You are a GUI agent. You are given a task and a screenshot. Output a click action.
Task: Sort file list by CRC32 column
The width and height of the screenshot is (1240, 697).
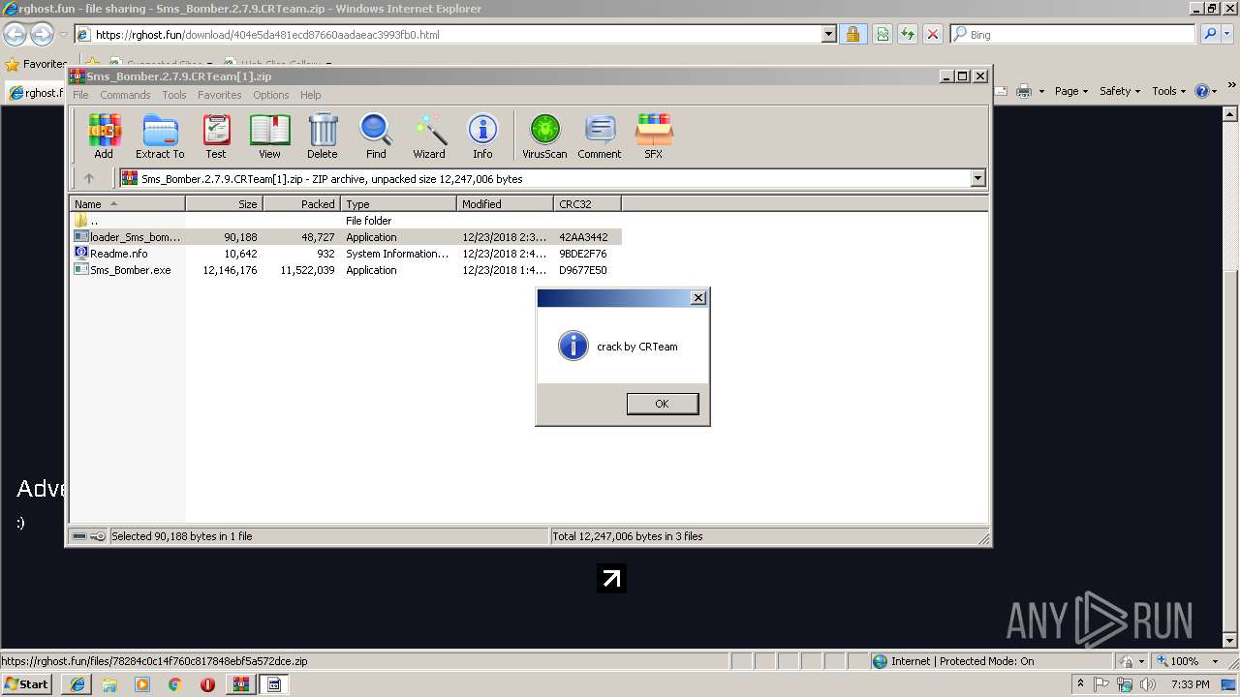coord(587,203)
